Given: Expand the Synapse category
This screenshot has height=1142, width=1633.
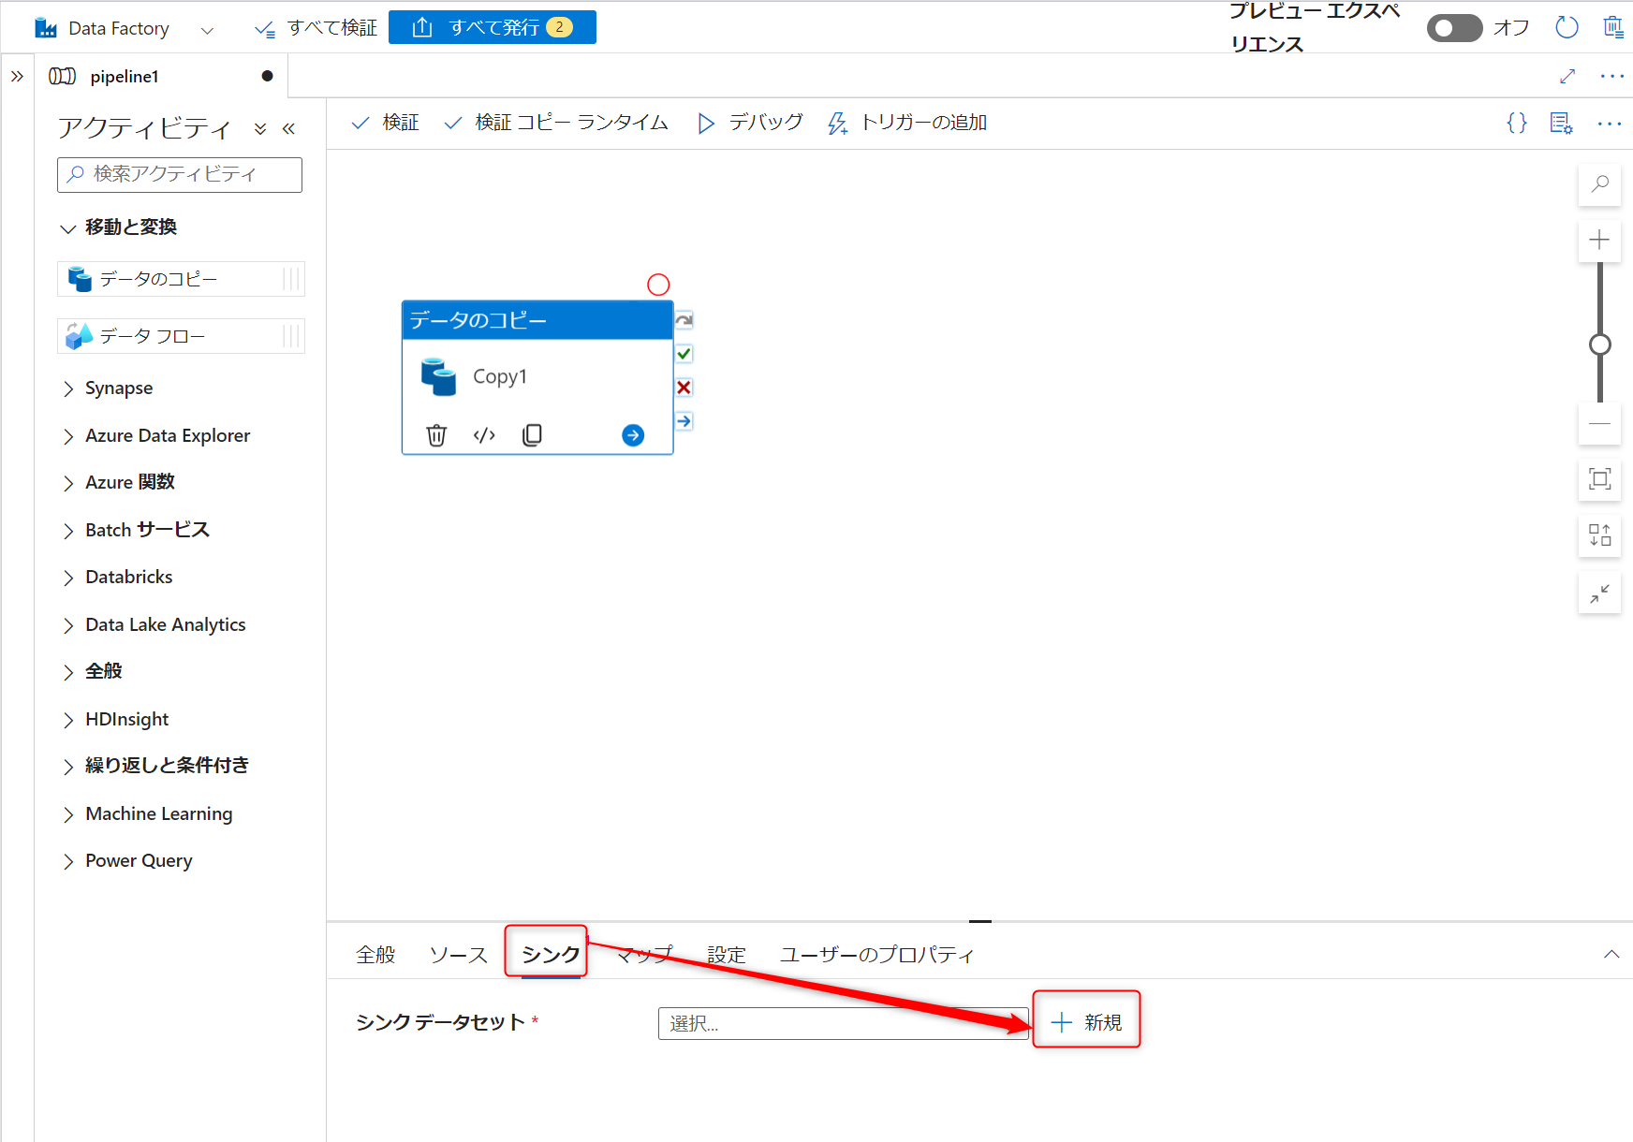Looking at the screenshot, I should point(119,388).
